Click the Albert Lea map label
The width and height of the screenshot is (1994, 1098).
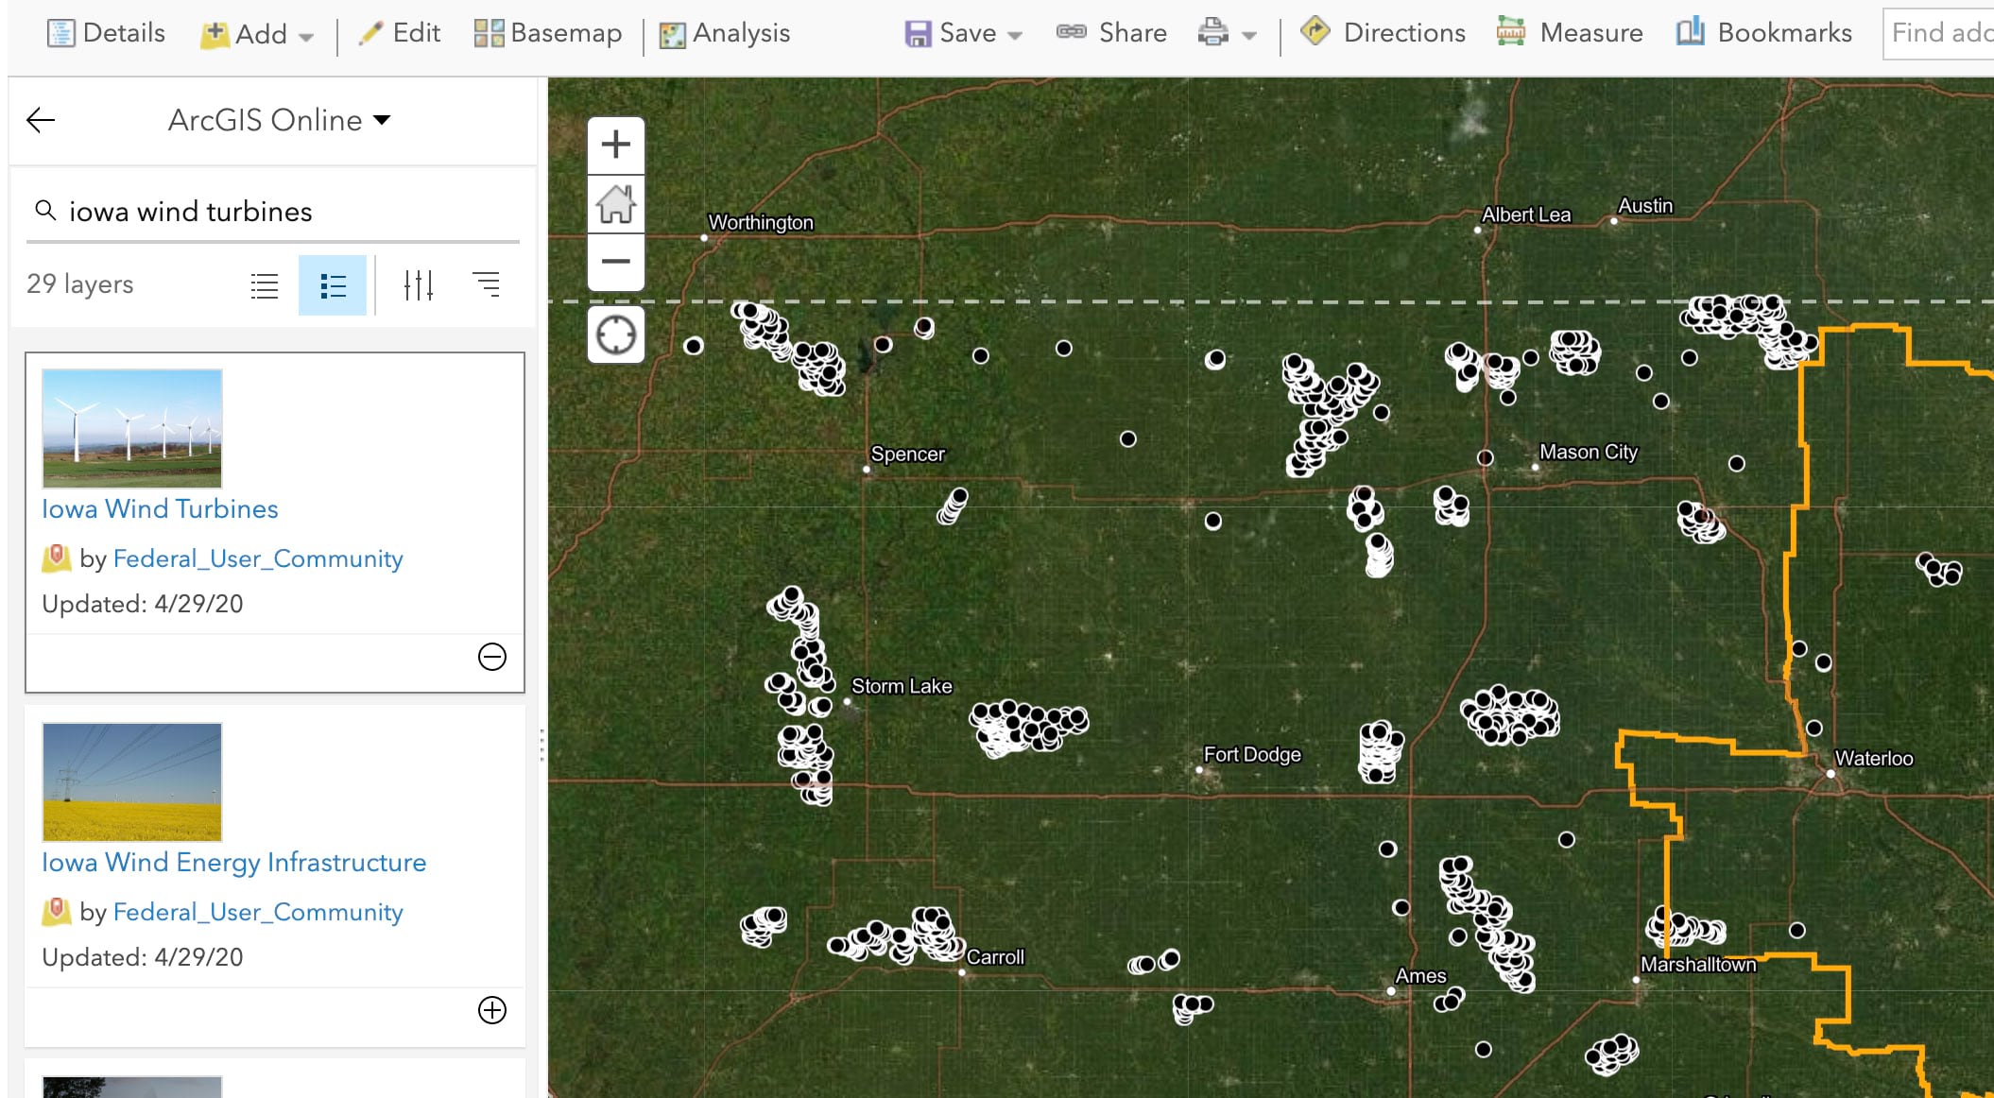pyautogui.click(x=1526, y=214)
